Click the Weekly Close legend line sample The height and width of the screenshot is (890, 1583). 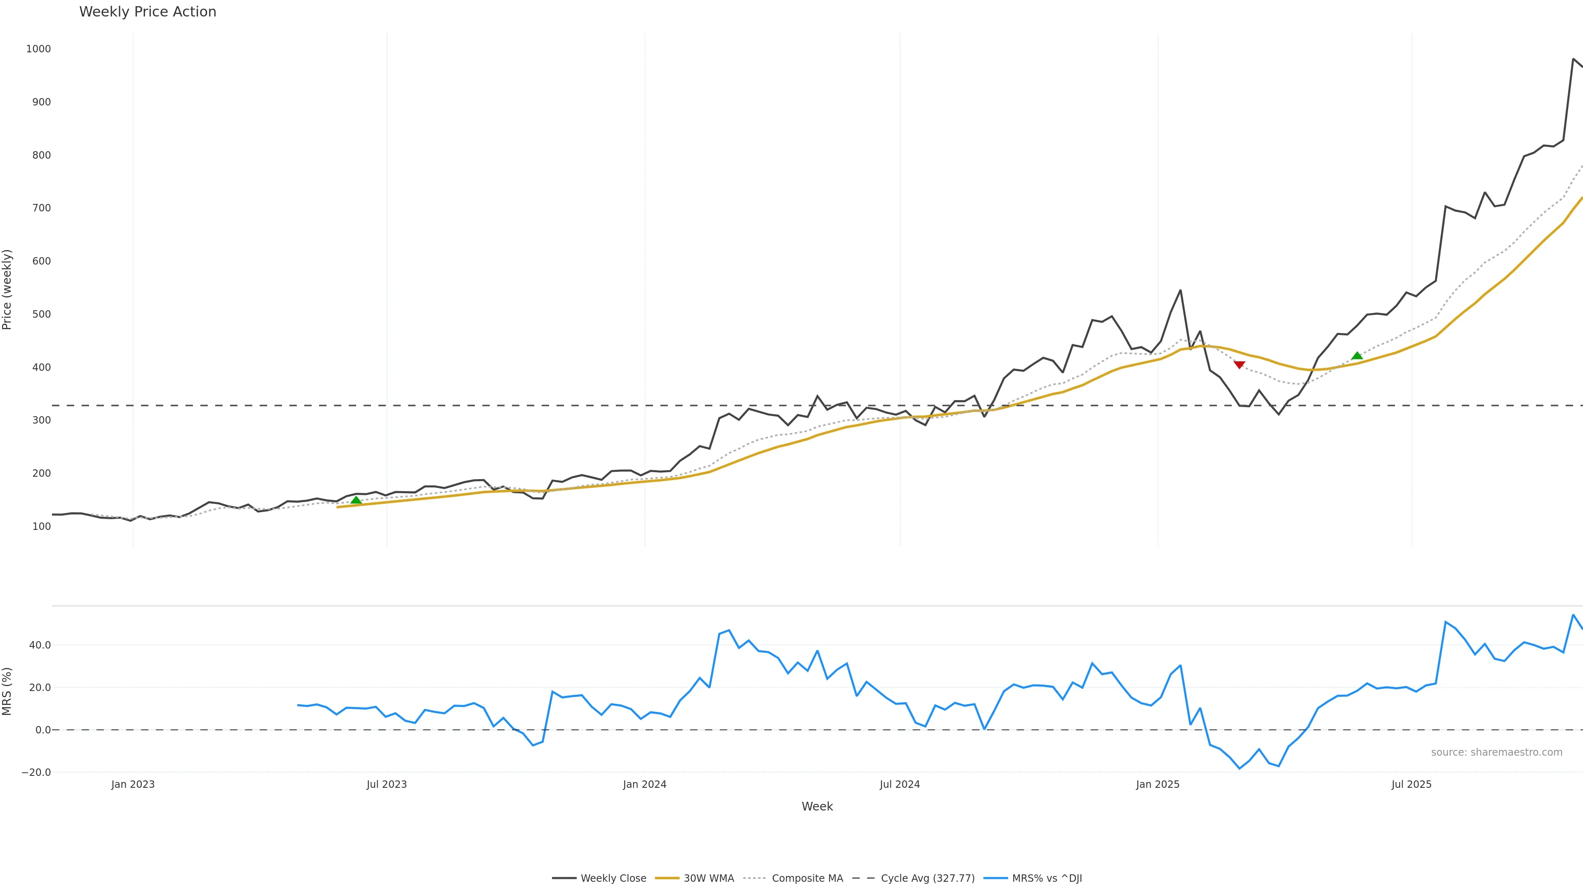point(564,878)
